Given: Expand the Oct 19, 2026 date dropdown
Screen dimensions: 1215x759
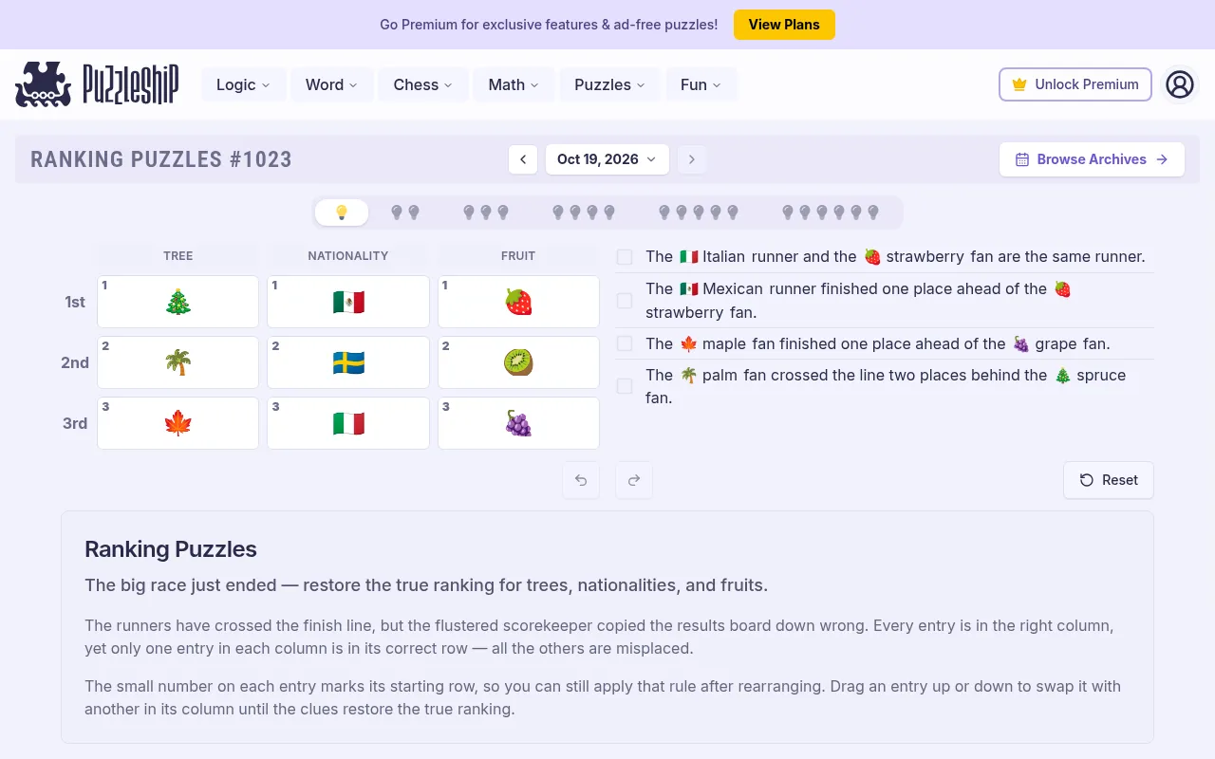Looking at the screenshot, I should [x=607, y=159].
